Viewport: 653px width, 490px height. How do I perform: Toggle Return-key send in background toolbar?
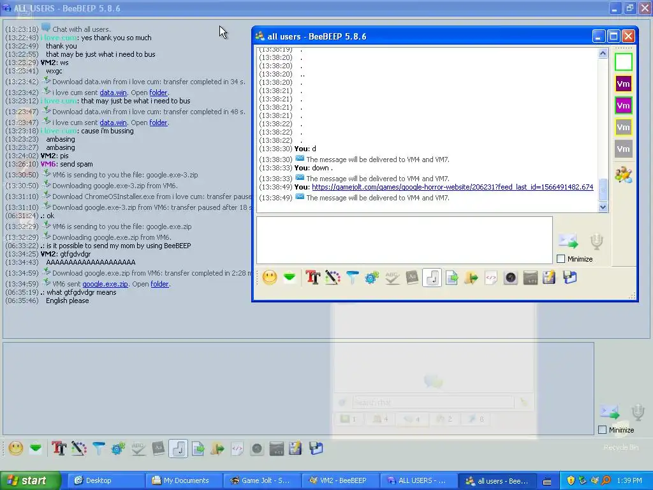(179, 449)
